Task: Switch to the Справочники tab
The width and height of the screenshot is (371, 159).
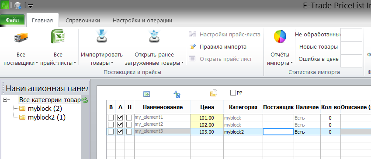Action: pos(83,21)
